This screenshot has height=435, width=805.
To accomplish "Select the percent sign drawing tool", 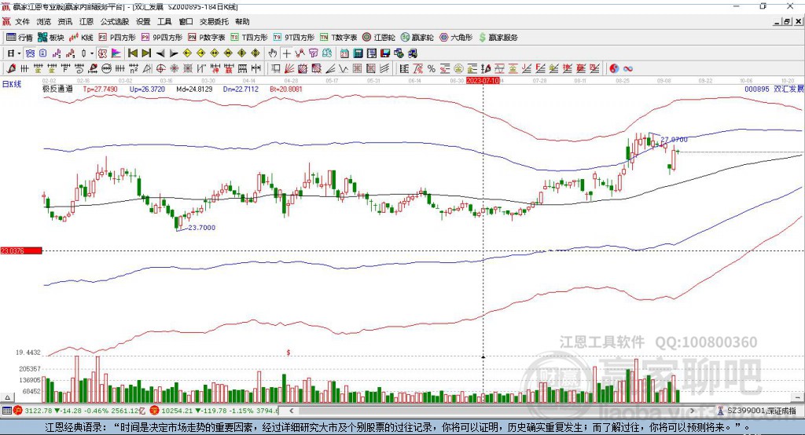I will [x=432, y=69].
